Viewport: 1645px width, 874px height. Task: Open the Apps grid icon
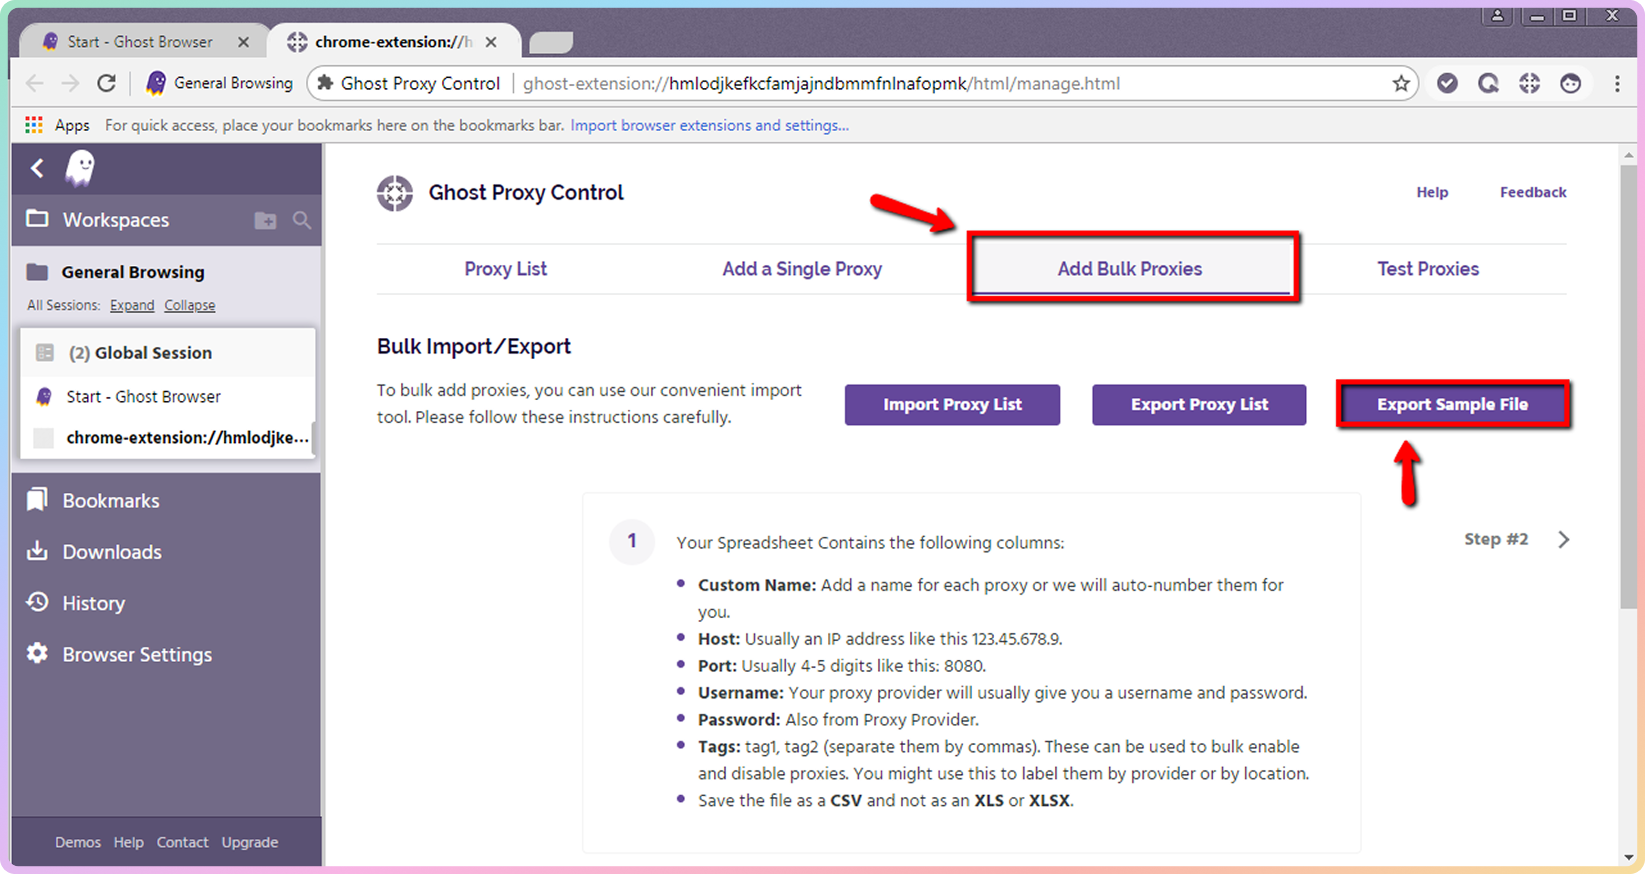point(34,125)
